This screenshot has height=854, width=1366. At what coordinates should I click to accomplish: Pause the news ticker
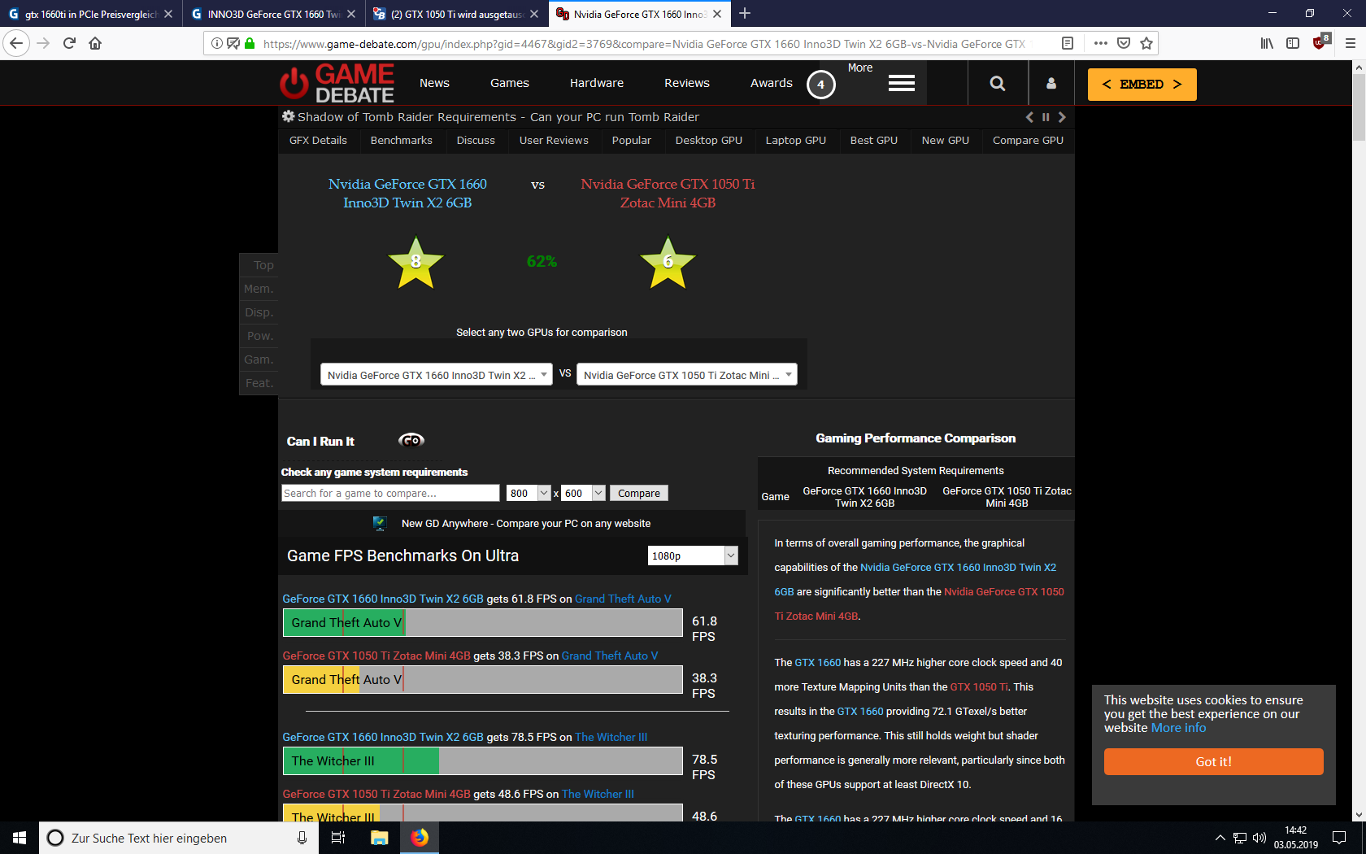(1046, 117)
